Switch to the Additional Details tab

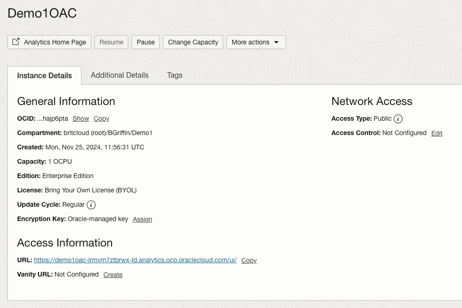[119, 75]
